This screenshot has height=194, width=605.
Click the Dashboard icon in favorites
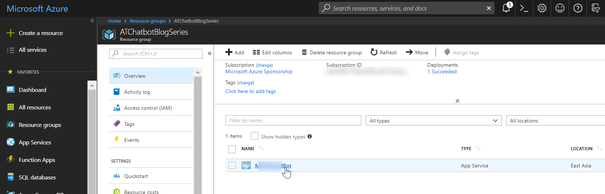11,90
